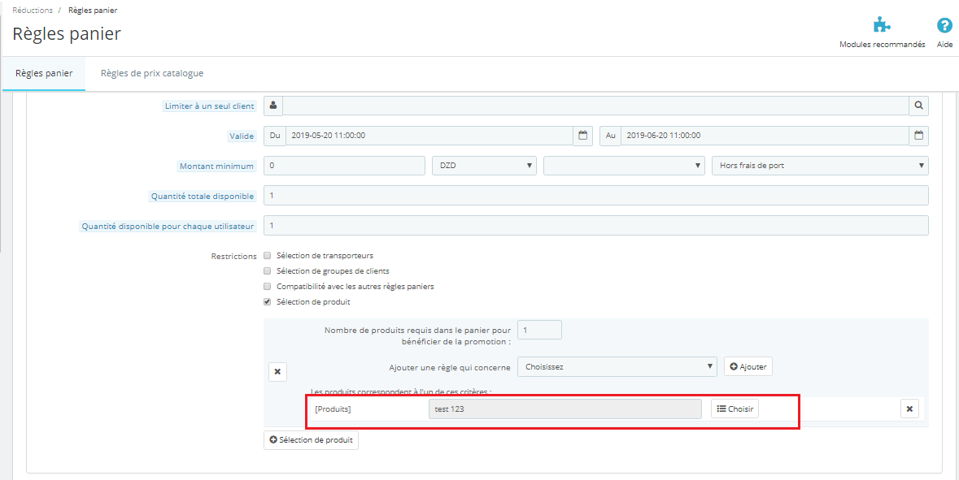Click the required products number field
Image resolution: width=959 pixels, height=480 pixels.
pos(539,330)
